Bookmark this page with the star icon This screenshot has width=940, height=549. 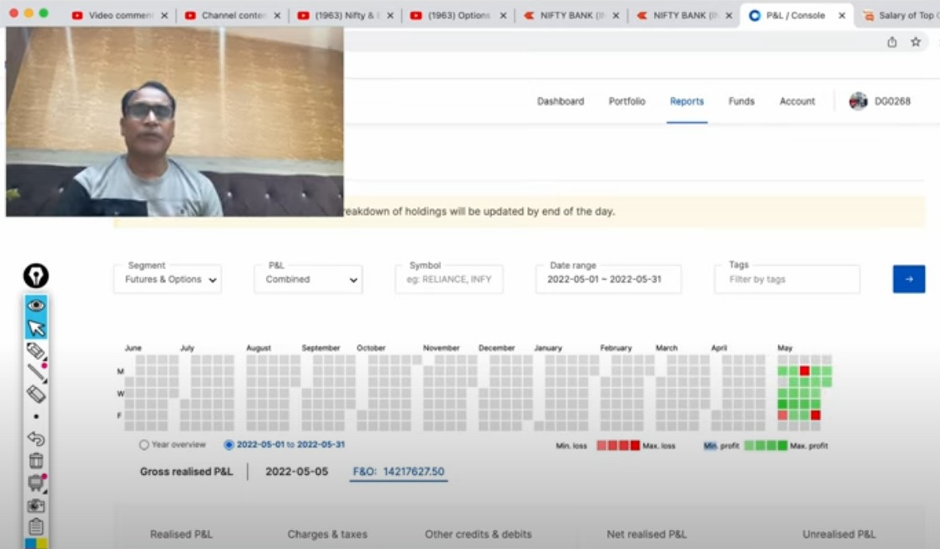[916, 42]
